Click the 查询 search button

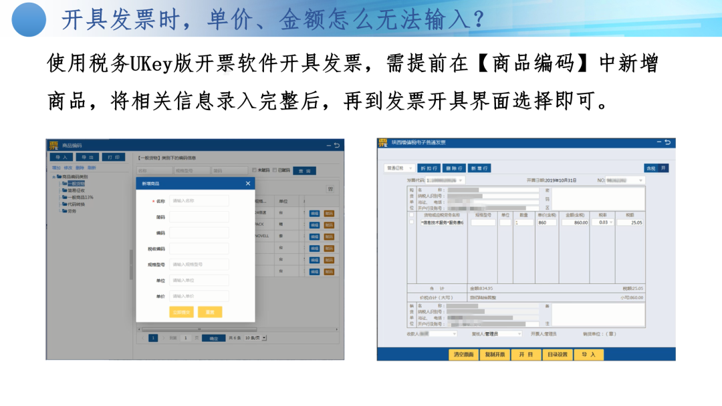[x=304, y=170]
